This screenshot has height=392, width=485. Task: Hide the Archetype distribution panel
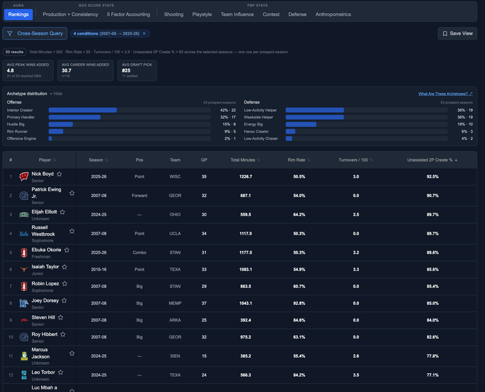tap(56, 93)
